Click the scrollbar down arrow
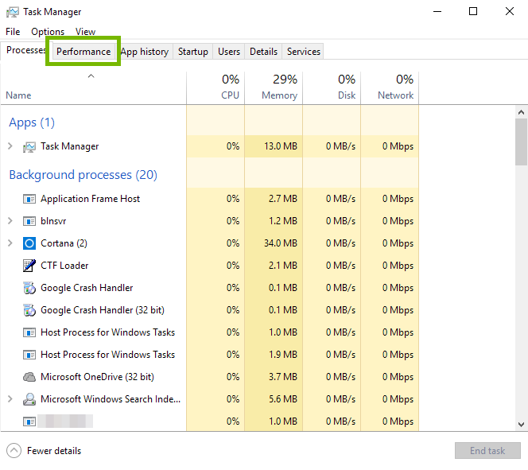 point(522,424)
